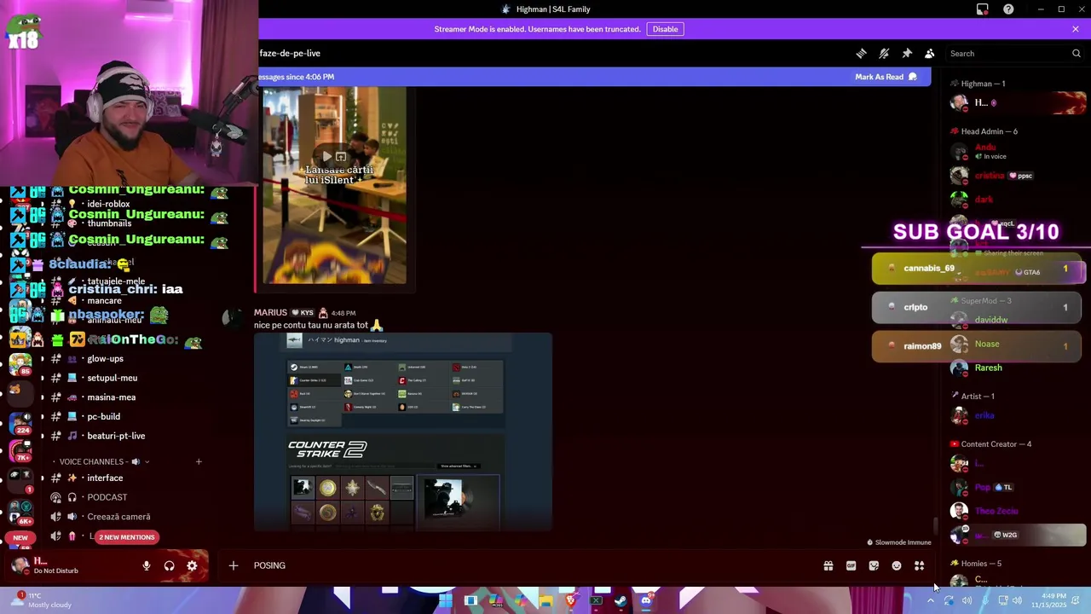Open the emoji picker
This screenshot has width=1091, height=614.
(x=897, y=565)
